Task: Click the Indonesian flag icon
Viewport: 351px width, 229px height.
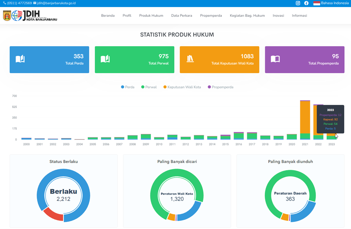Action: pos(317,3)
